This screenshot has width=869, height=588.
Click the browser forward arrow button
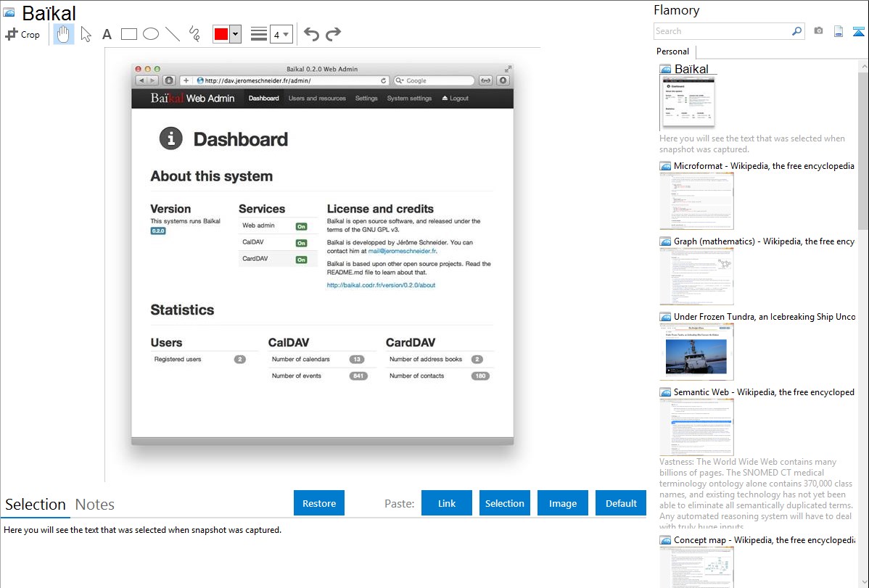(153, 80)
